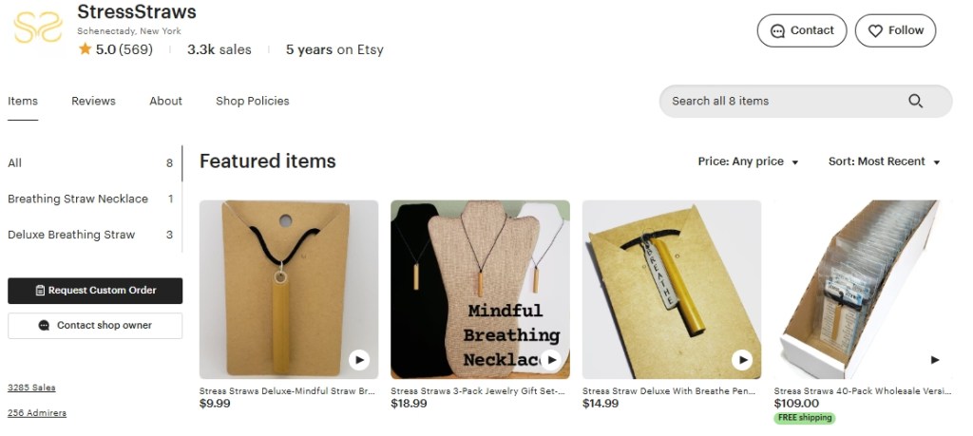Go to the Shop Policies tab
Screen dimensions: 973x436
click(252, 101)
